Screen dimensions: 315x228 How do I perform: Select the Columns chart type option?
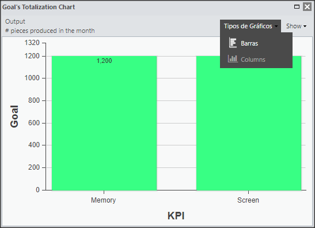coord(256,59)
